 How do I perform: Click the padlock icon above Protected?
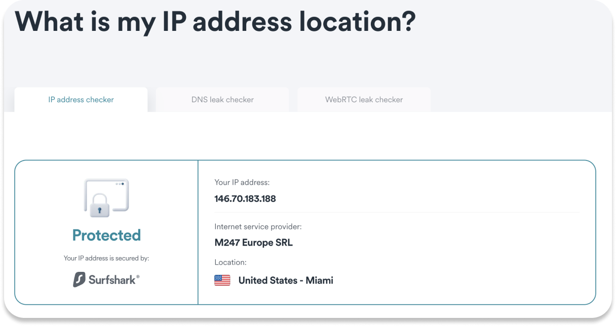click(99, 206)
